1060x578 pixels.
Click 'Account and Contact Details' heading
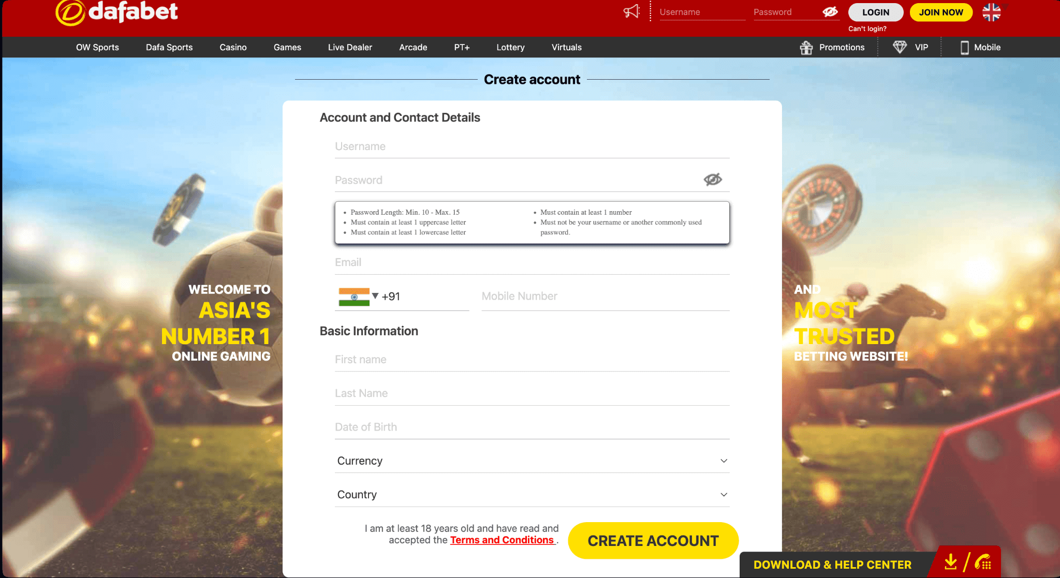tap(400, 117)
